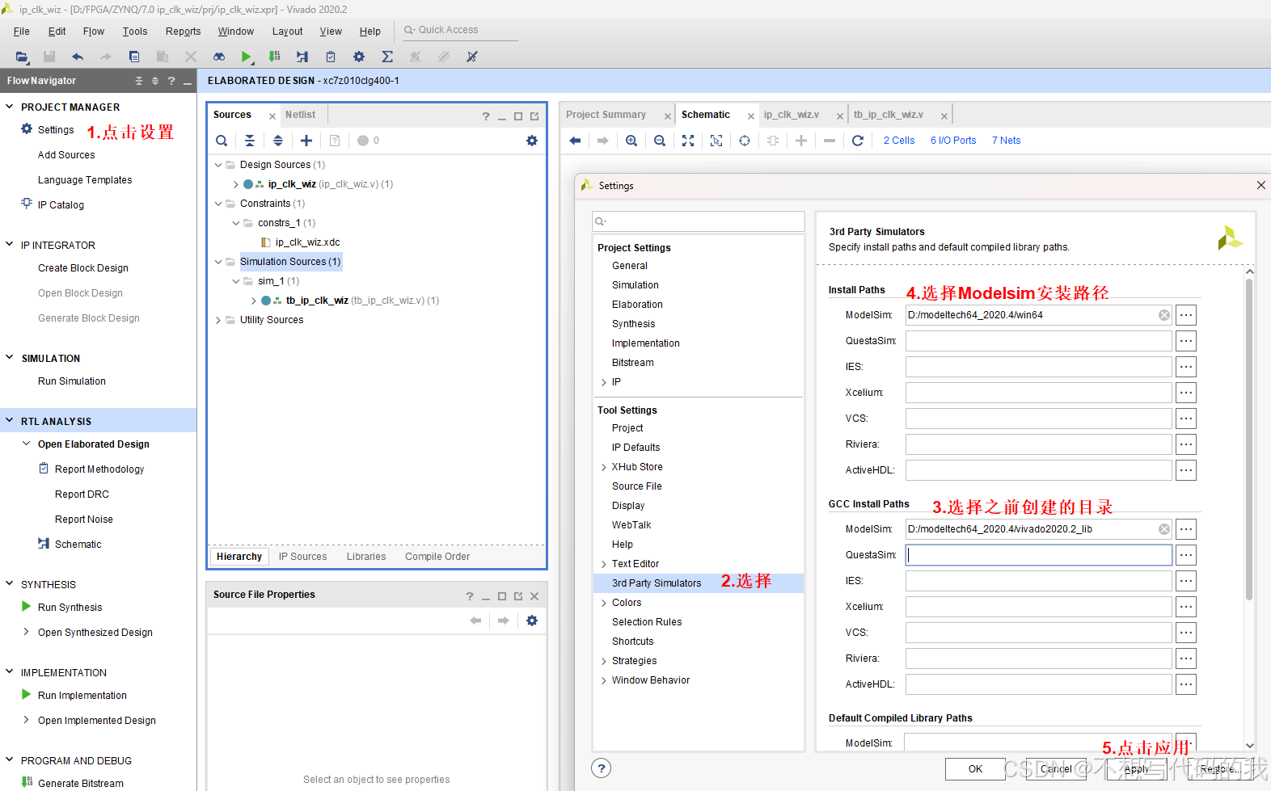Click Expand All icon in Sources toolbar
Viewport: 1271px width, 791px height.
coord(278,141)
